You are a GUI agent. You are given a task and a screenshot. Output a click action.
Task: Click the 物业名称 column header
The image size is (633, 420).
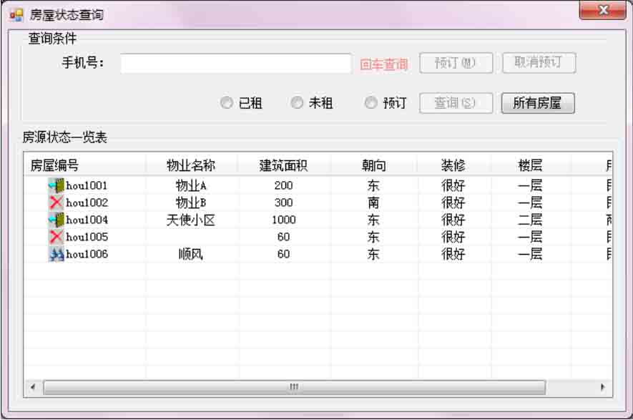(191, 166)
